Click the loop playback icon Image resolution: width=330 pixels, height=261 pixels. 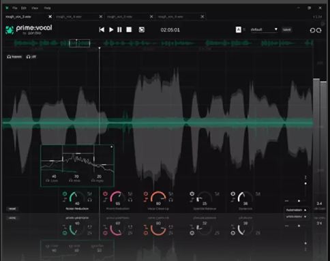click(x=142, y=30)
